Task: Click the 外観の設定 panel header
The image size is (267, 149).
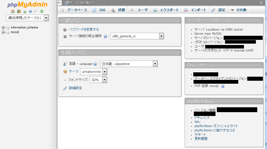Action: [120, 53]
